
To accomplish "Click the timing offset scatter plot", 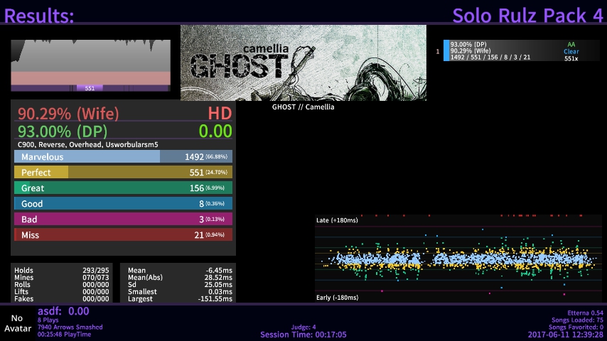I will click(x=458, y=259).
